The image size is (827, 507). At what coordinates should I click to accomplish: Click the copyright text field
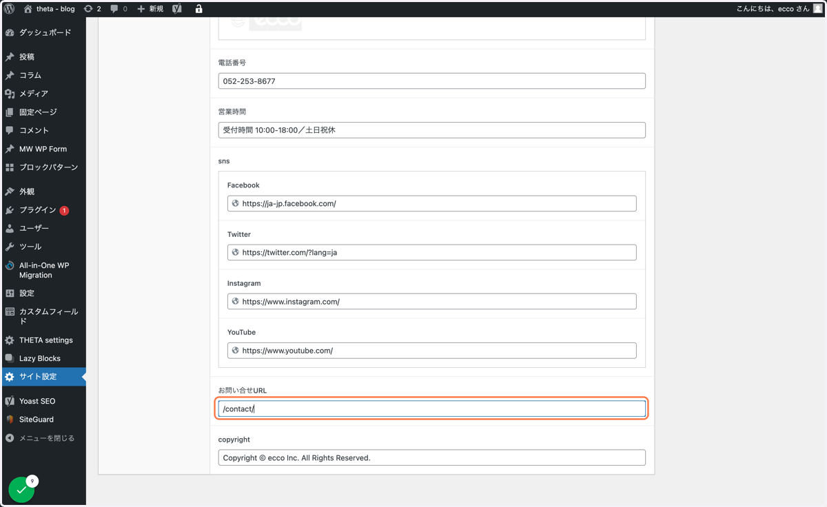[x=432, y=458]
